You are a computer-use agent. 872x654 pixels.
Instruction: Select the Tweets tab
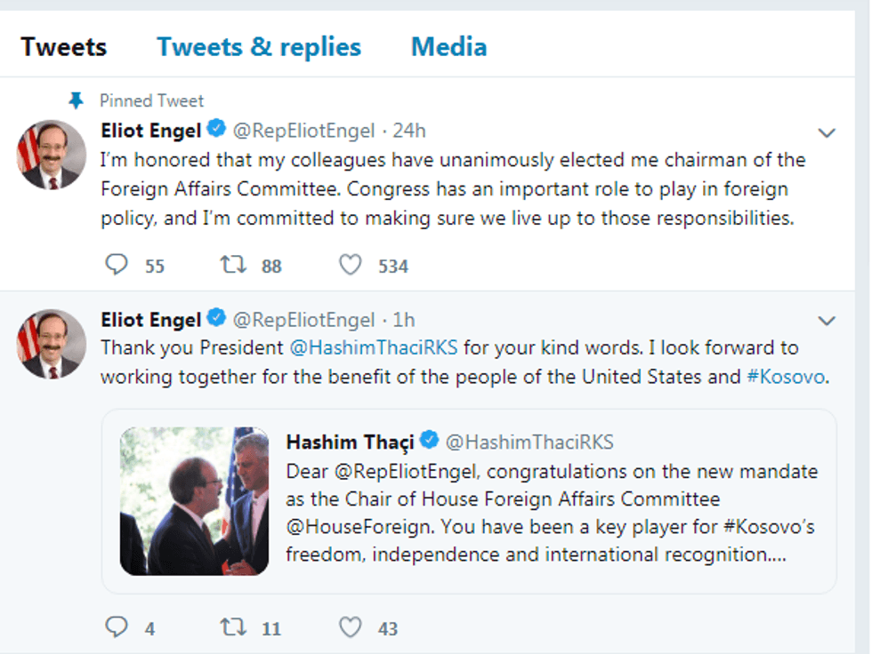click(63, 46)
